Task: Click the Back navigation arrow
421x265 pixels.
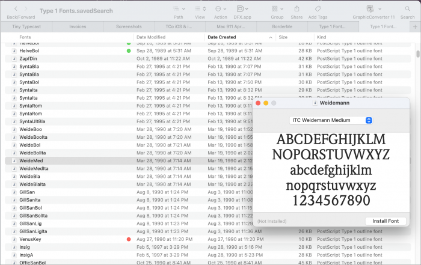Action: [x=16, y=9]
